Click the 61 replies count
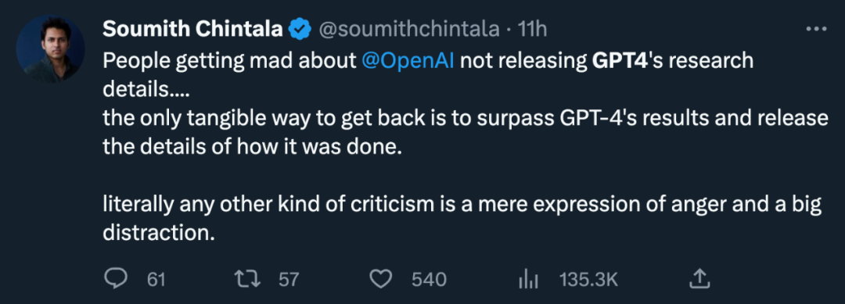845x304 pixels. pos(156,279)
